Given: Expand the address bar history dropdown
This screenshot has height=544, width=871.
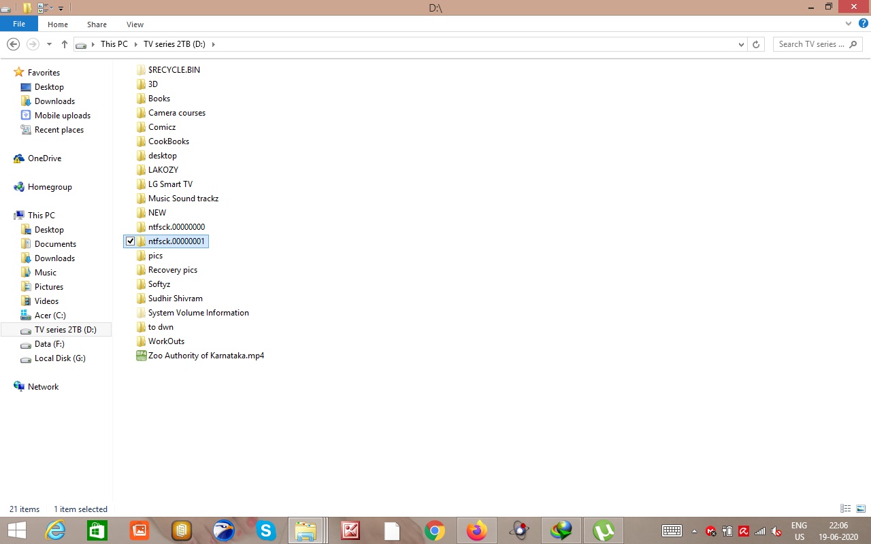Looking at the screenshot, I should pyautogui.click(x=741, y=44).
